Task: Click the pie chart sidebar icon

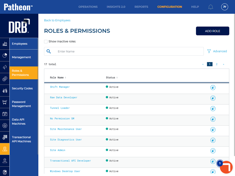Action: click(x=5, y=55)
